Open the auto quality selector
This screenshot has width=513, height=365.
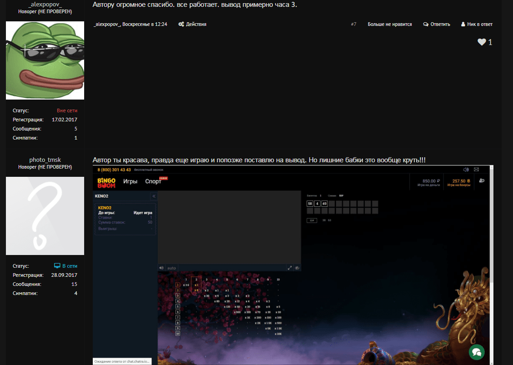pos(171,268)
